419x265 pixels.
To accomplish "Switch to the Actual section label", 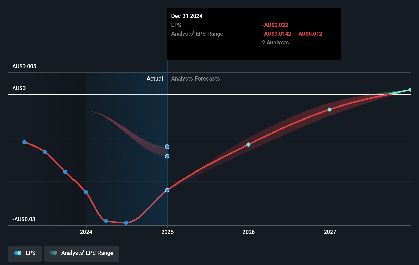I will (x=155, y=78).
